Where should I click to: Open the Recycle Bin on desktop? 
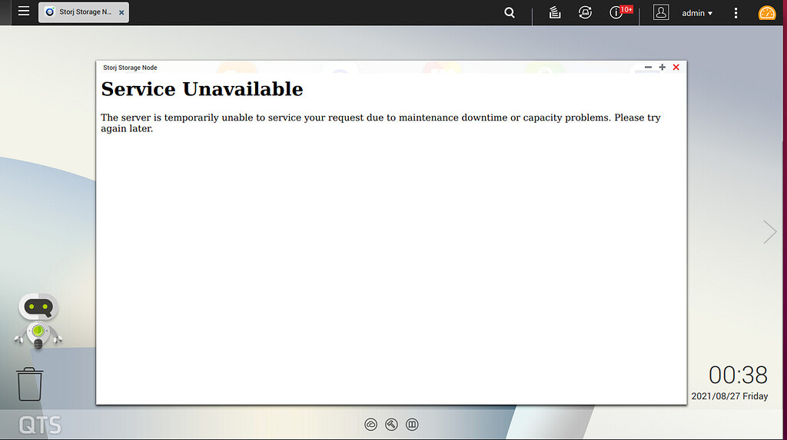click(30, 384)
